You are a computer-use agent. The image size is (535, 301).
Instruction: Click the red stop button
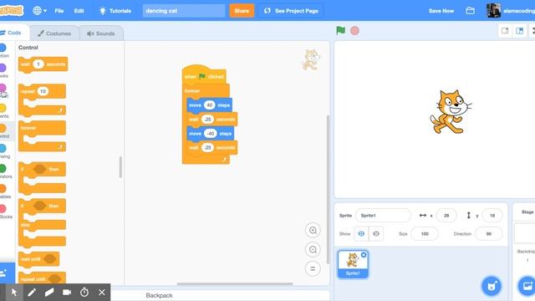pyautogui.click(x=354, y=31)
